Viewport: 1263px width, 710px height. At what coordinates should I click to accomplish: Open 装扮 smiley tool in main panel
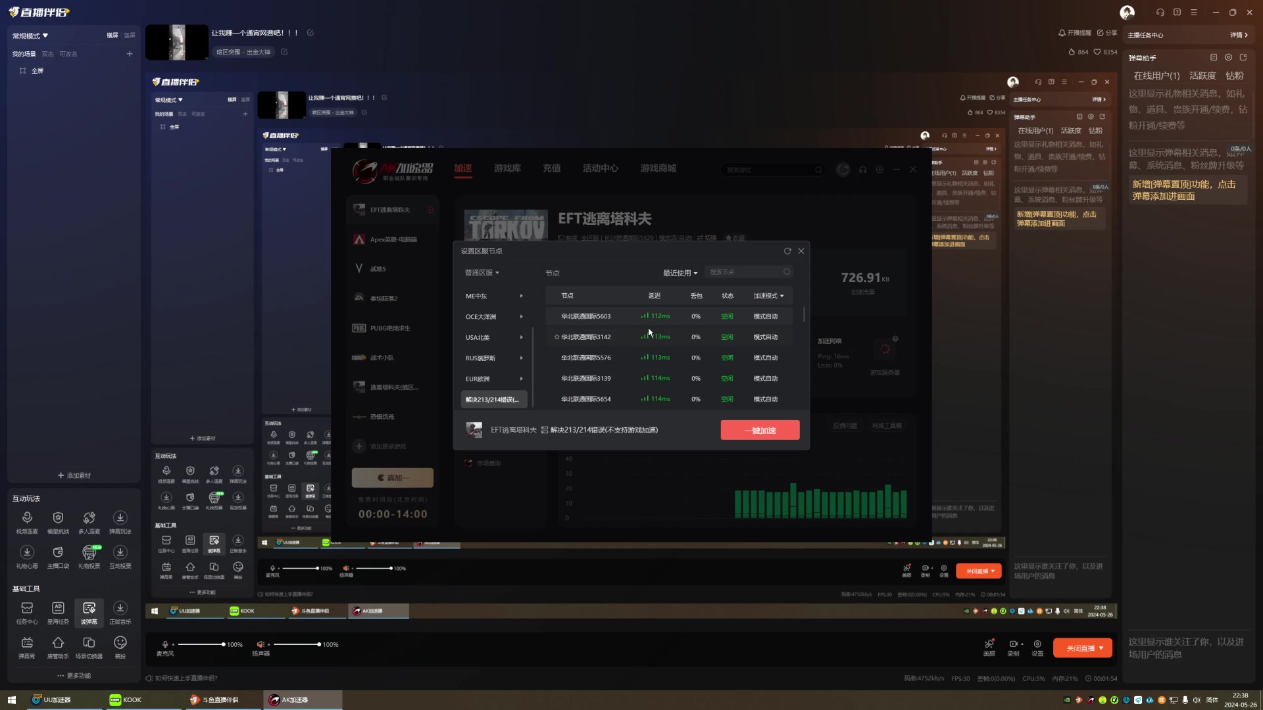(120, 648)
